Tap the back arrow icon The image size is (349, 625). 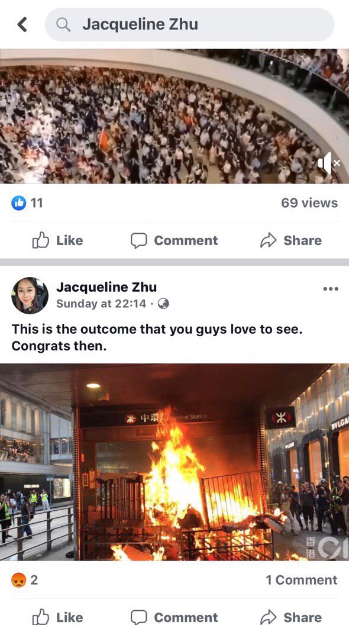point(22,24)
